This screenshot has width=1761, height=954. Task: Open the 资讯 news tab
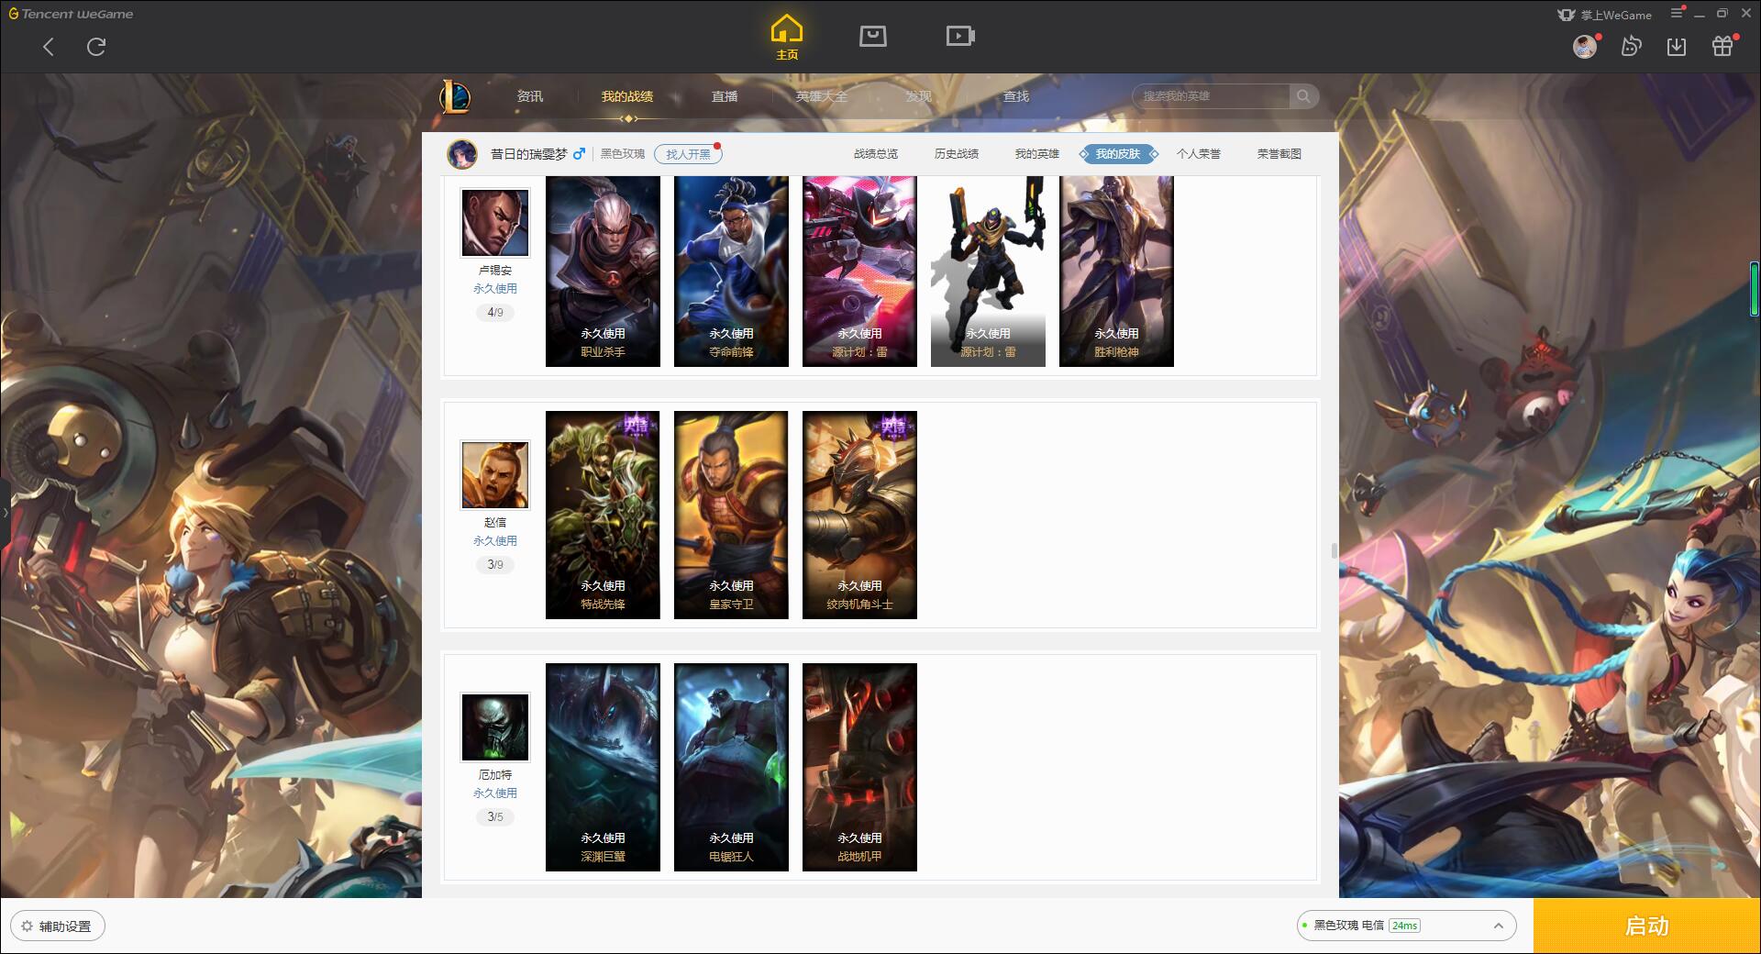tap(530, 96)
